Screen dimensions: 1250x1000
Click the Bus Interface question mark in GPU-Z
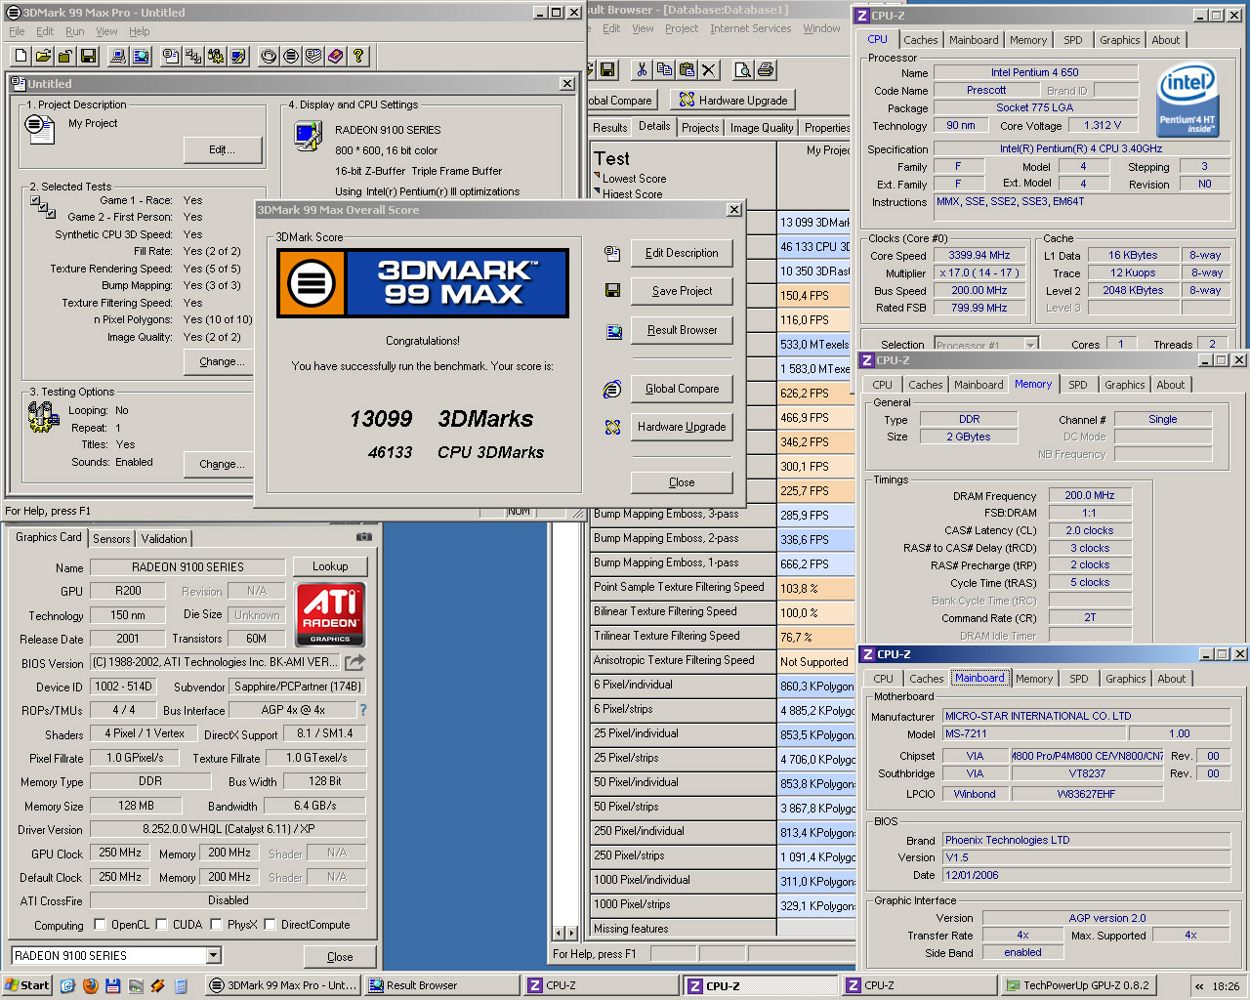pyautogui.click(x=363, y=710)
